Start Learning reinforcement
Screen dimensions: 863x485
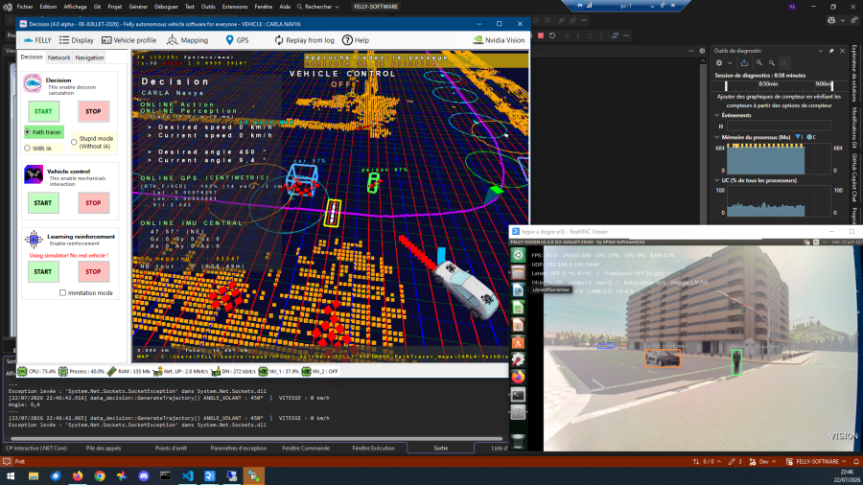coord(43,271)
